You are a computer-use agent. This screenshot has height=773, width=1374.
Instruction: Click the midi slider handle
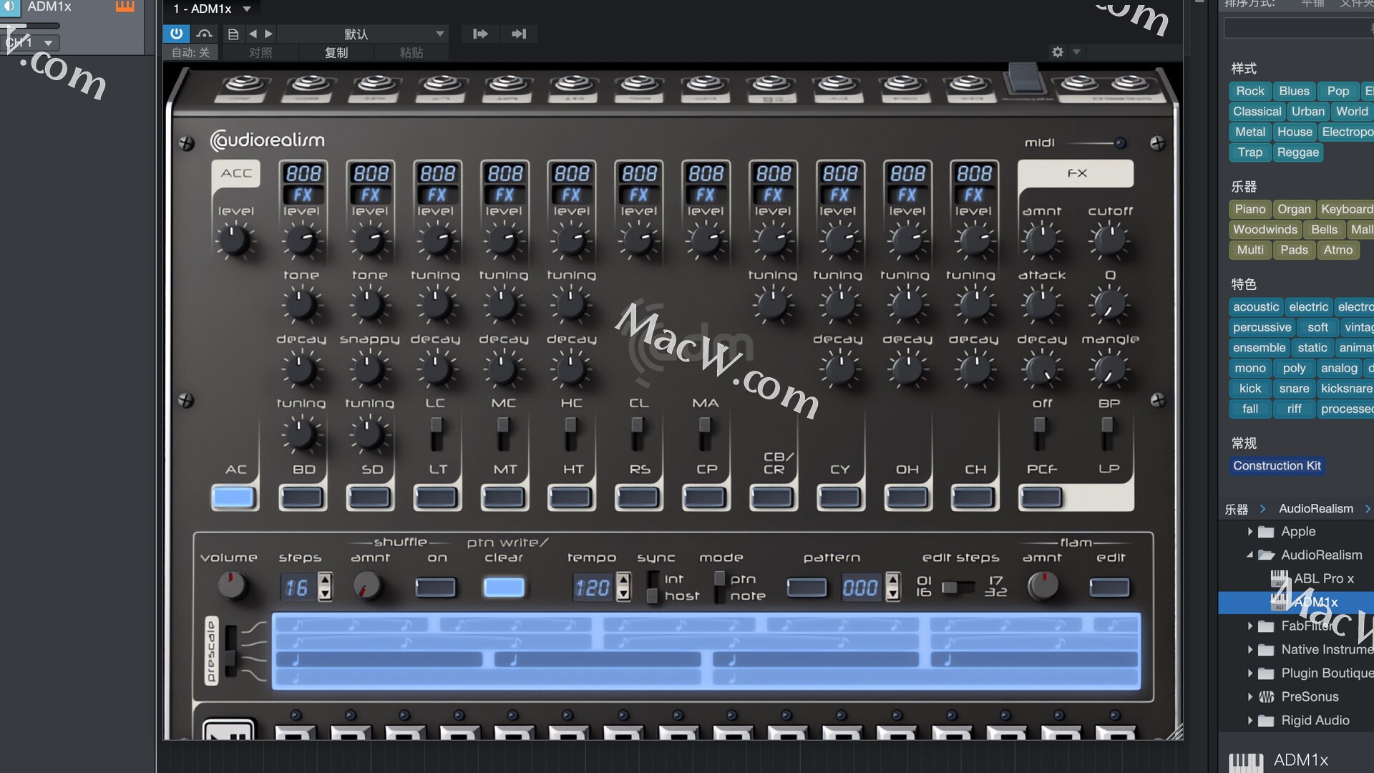(x=1120, y=143)
